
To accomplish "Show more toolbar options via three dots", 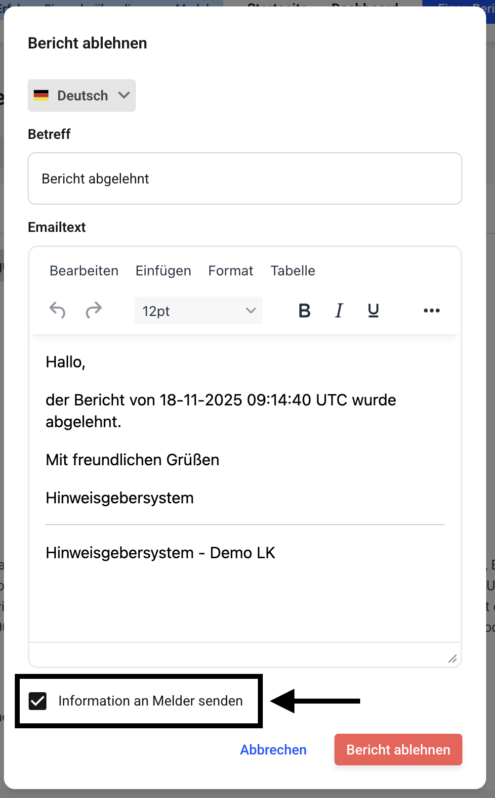I will tap(431, 310).
